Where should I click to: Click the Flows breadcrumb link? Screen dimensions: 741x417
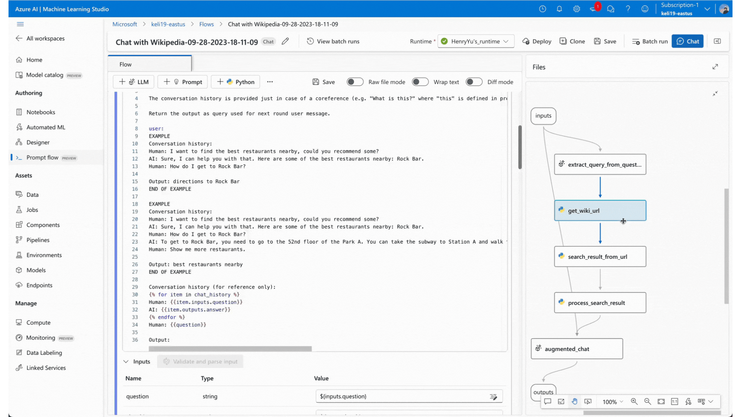[x=206, y=24]
